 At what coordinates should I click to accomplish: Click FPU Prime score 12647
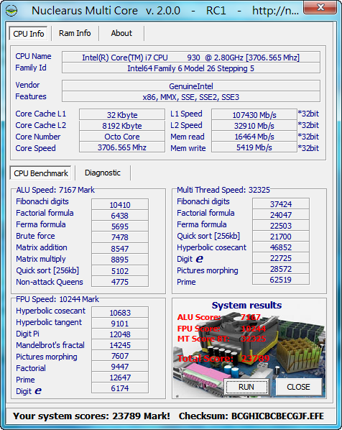[x=120, y=378]
